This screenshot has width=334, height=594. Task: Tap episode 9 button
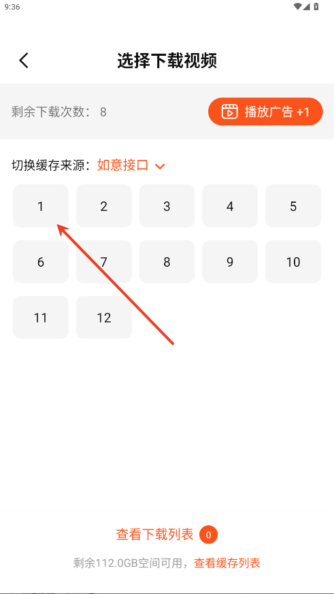(230, 262)
